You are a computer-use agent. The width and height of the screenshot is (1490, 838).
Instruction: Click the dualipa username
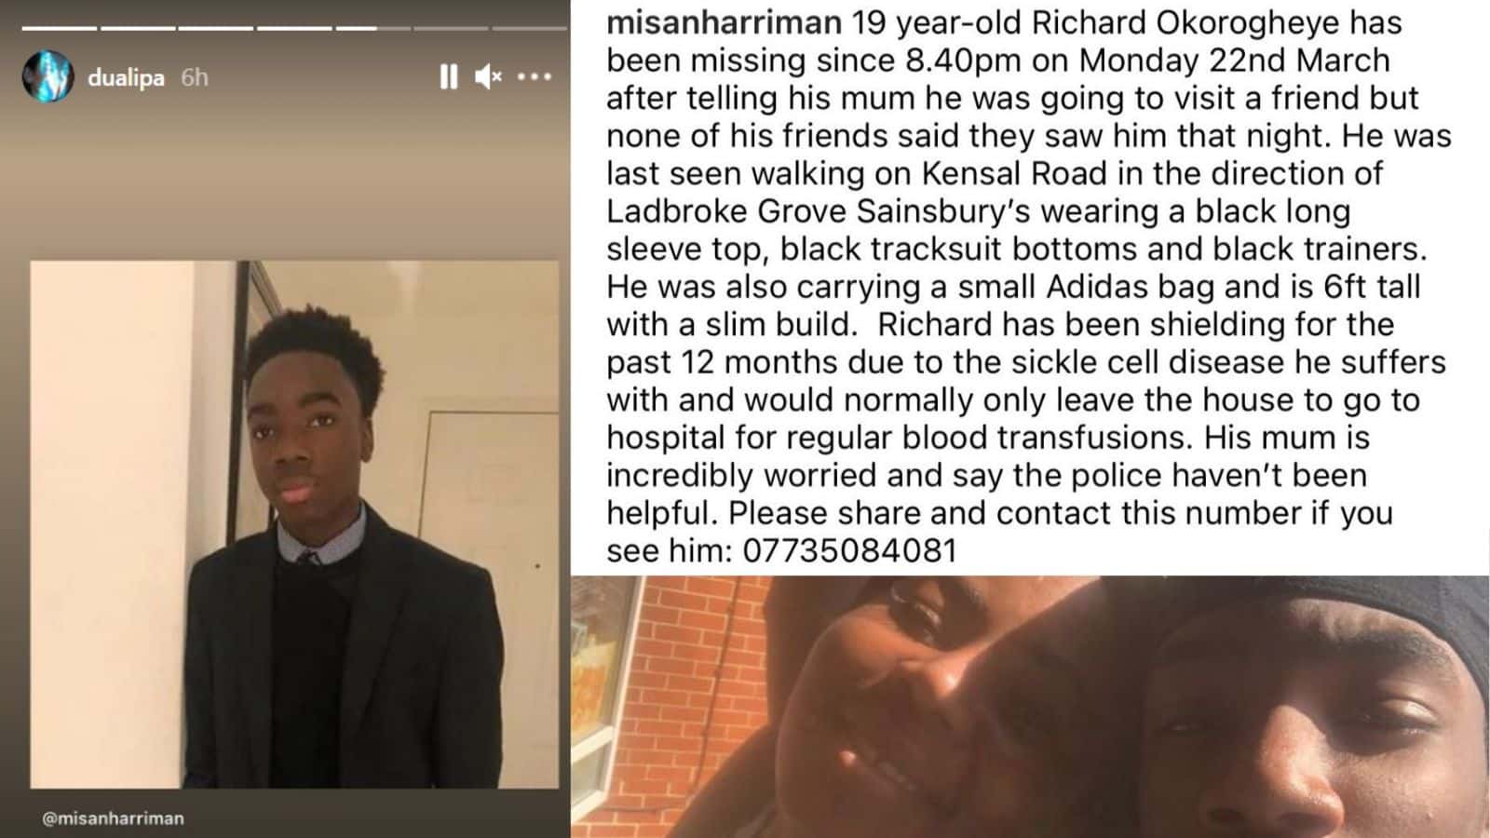(126, 77)
